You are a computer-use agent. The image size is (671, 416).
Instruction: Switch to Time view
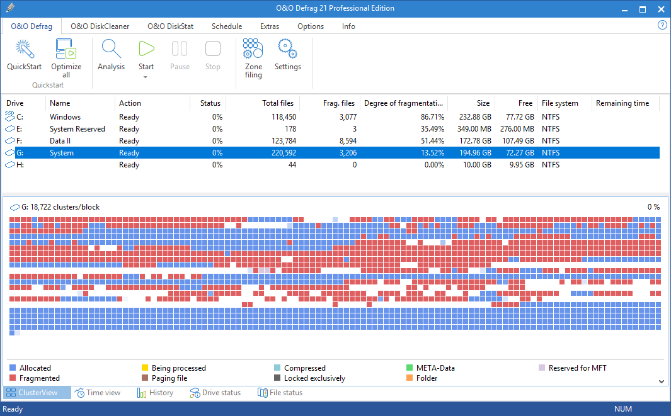pyautogui.click(x=98, y=393)
